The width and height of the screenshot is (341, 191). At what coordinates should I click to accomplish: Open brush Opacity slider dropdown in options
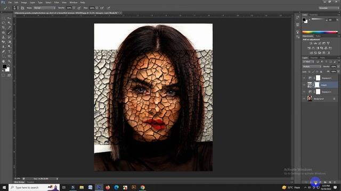(74, 8)
